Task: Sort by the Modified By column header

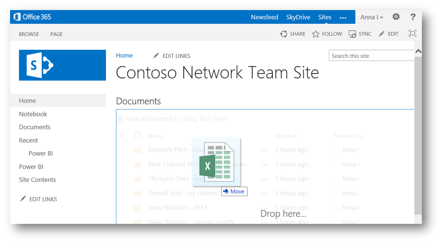Action: (349, 136)
